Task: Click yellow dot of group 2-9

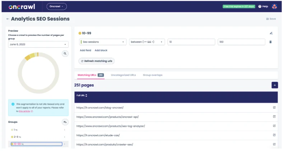Action: (12, 137)
